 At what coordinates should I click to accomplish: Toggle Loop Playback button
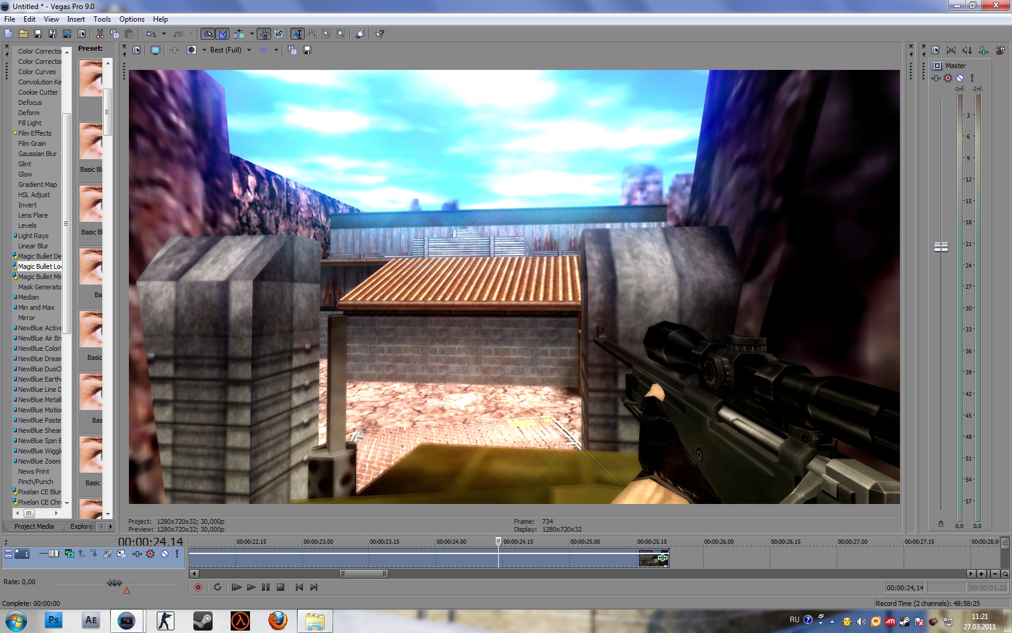tap(217, 587)
